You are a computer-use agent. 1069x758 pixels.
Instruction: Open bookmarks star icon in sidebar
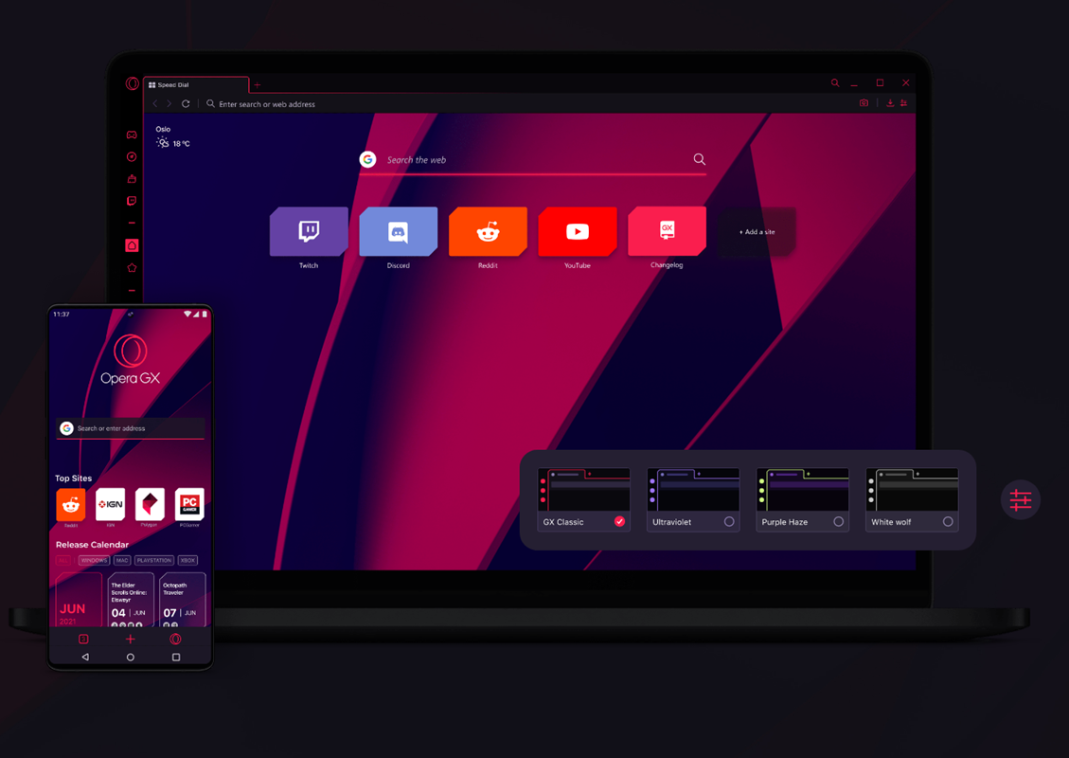pos(132,268)
